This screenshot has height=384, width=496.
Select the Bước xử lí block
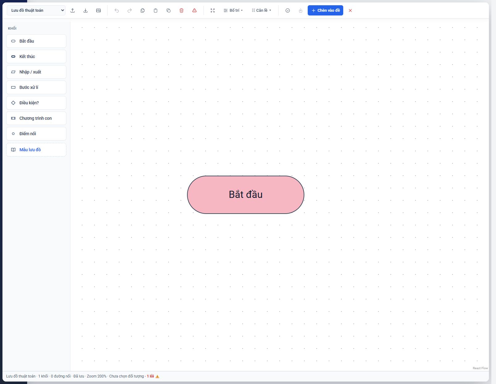pos(36,87)
